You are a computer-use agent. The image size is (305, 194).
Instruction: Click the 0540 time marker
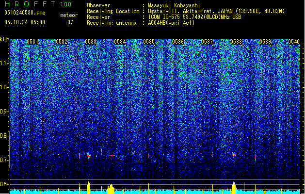tap(294, 42)
